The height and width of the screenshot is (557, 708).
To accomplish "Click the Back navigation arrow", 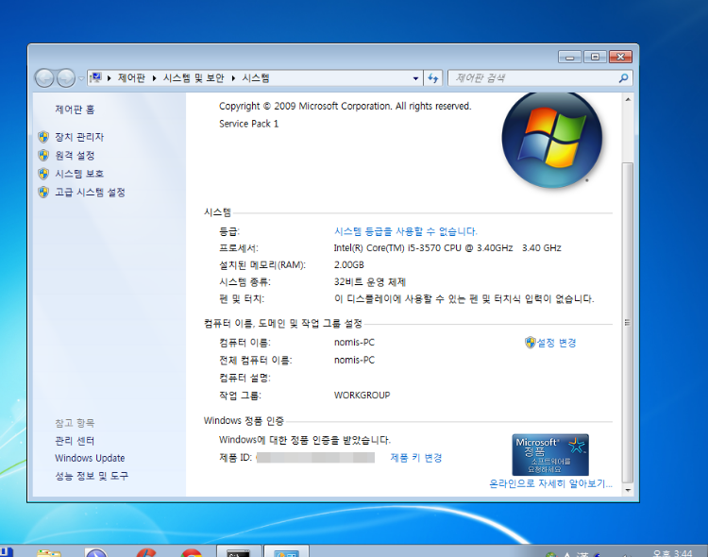I will coord(44,78).
